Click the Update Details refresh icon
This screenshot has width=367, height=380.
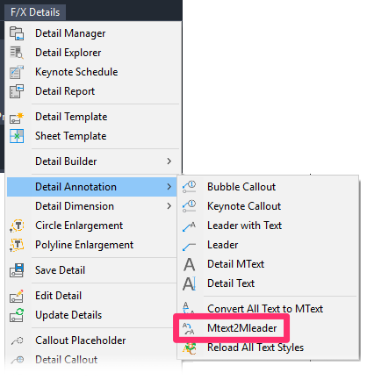[x=17, y=315]
